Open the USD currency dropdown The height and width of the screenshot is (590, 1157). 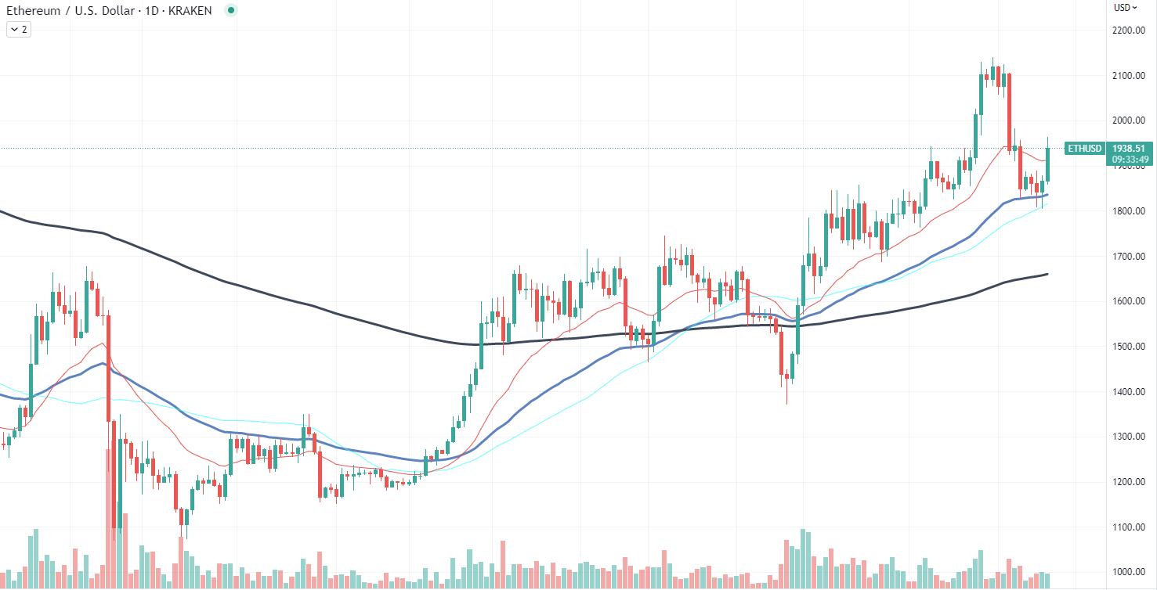pos(1126,8)
